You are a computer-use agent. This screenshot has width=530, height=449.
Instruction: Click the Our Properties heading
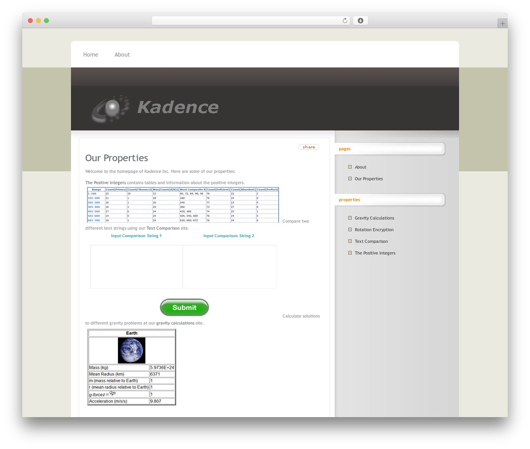point(116,158)
